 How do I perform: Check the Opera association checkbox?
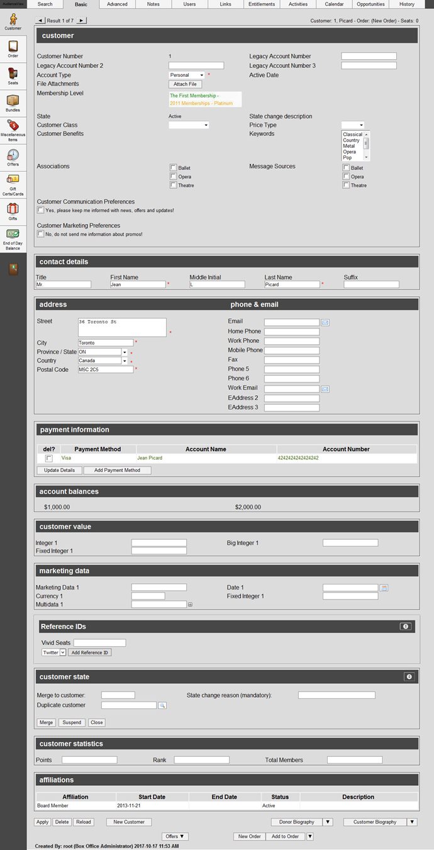[x=173, y=177]
